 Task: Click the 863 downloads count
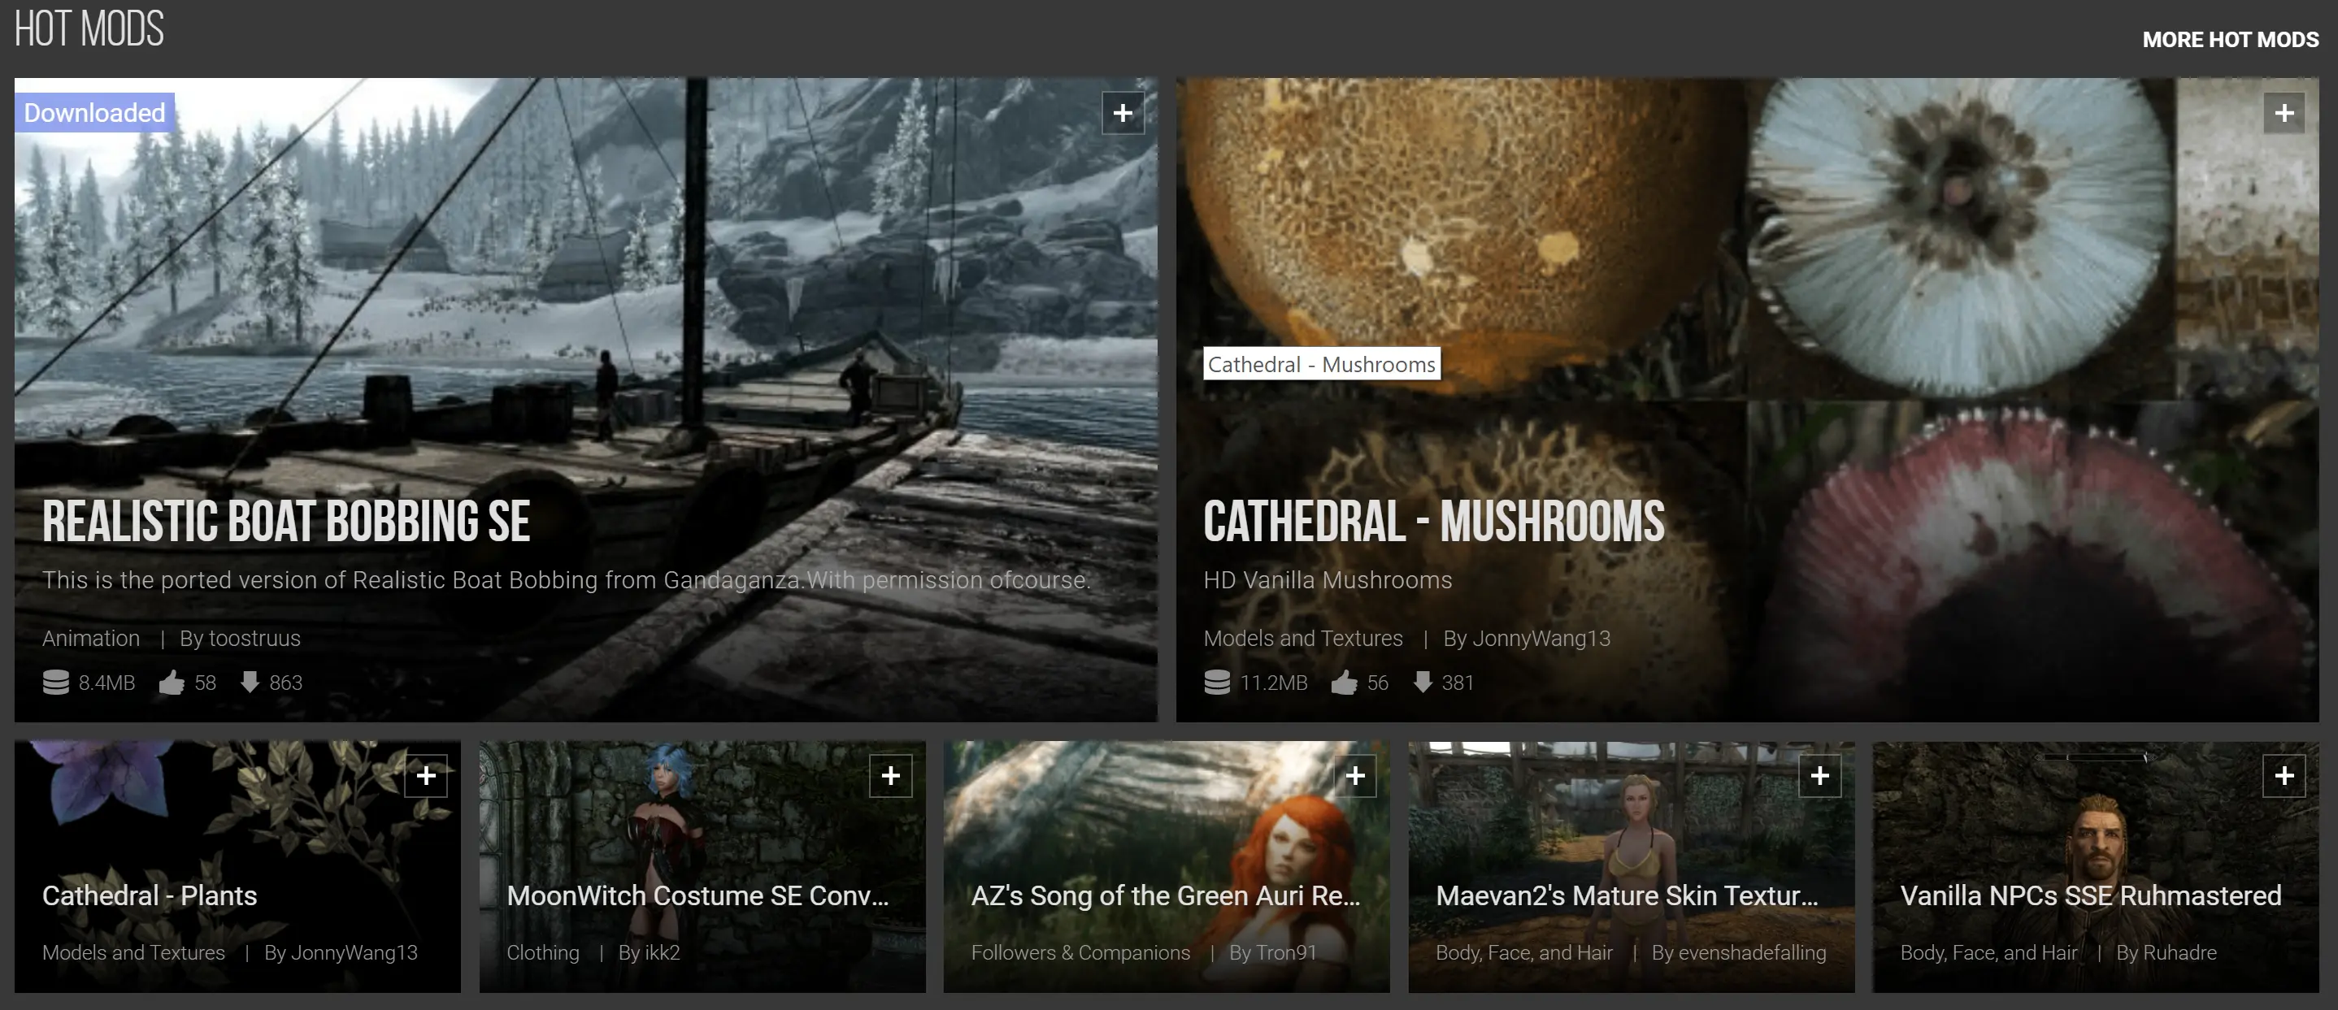(285, 683)
